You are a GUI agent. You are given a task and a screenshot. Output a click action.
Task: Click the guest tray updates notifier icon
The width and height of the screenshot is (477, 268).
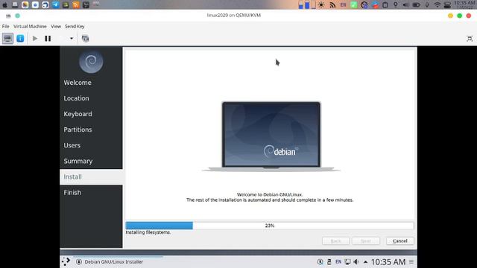coord(320,261)
